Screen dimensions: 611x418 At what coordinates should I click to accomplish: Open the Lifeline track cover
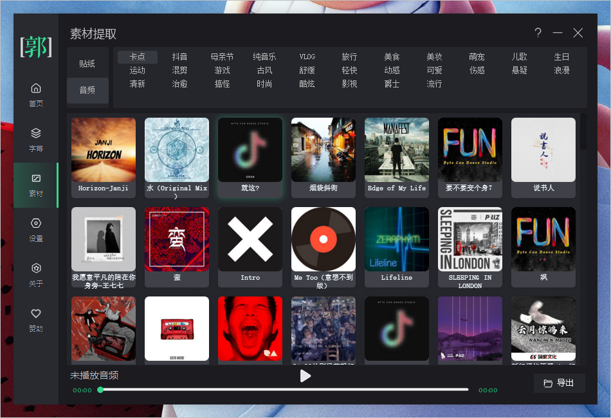397,239
